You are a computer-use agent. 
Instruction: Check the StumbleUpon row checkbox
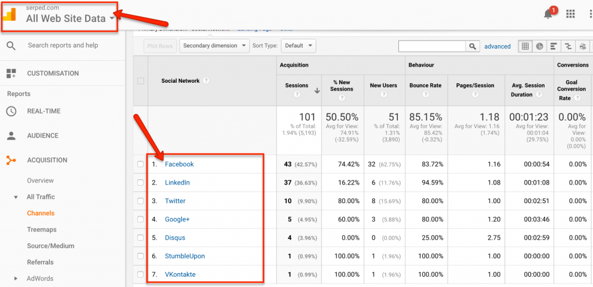click(x=141, y=256)
